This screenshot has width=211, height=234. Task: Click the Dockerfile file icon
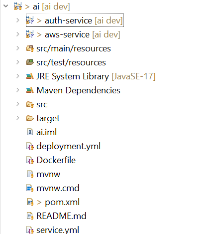coord(30,160)
